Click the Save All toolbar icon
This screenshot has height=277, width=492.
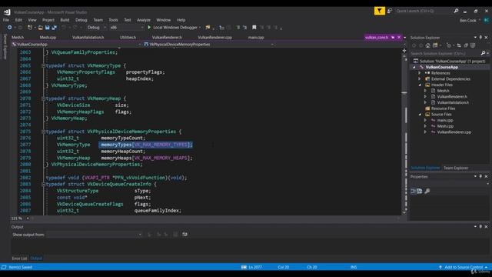(54, 28)
